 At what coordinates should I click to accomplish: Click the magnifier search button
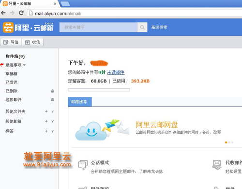coord(142,27)
